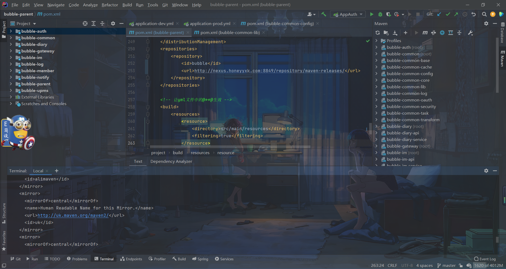Open the Database side tool window
This screenshot has height=269, width=506.
502,33
